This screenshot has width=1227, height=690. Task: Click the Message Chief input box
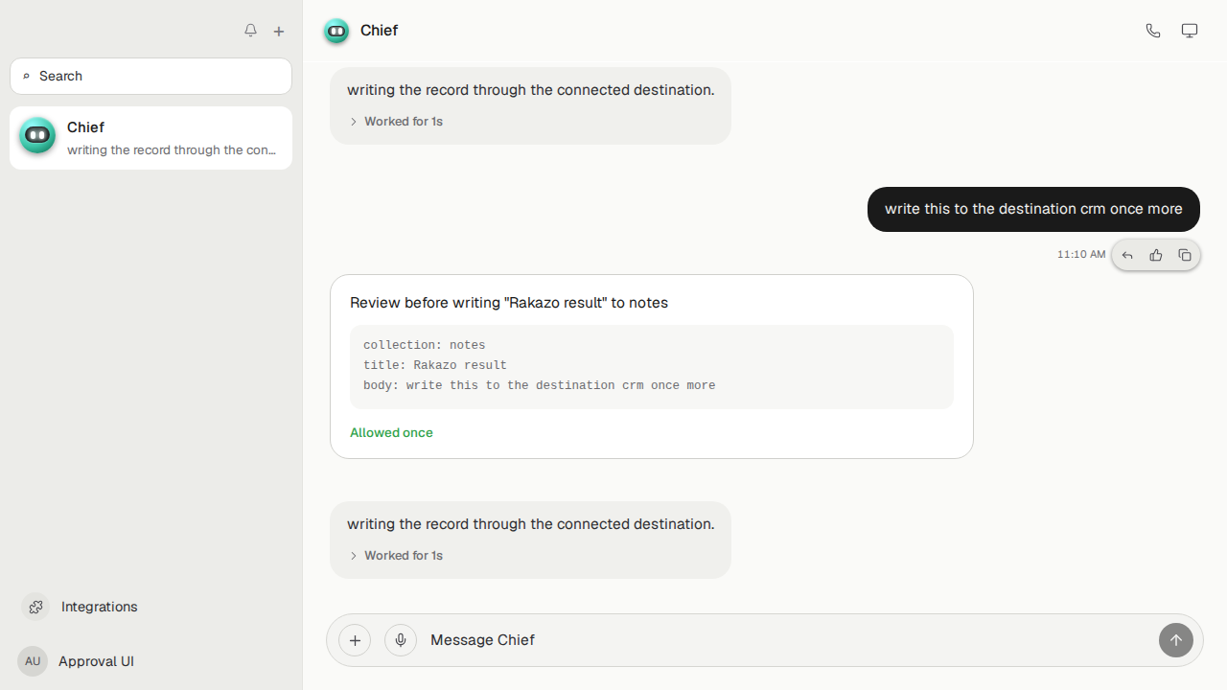coord(786,640)
